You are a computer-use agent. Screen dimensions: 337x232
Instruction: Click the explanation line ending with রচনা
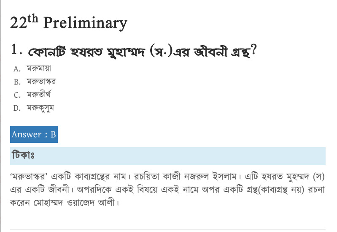[x=168, y=189]
